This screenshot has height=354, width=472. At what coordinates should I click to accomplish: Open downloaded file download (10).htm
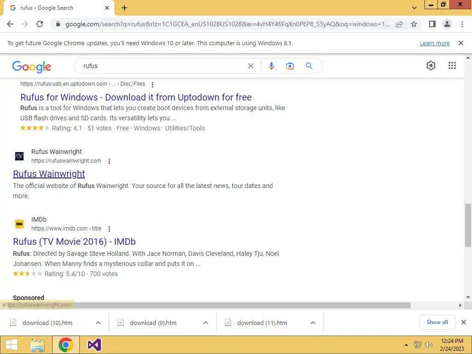(47, 323)
